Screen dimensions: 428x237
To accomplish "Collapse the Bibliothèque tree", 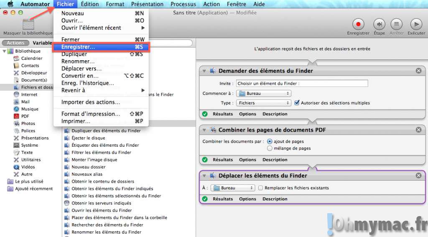I will (4, 51).
